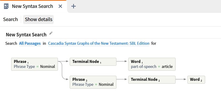Select the Terminal Node 1 box
The width and height of the screenshot is (221, 95).
[93, 62]
